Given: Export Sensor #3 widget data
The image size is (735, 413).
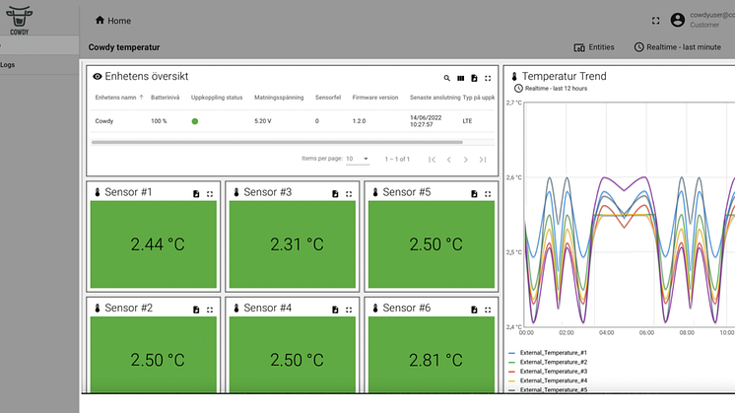Looking at the screenshot, I should coord(335,194).
